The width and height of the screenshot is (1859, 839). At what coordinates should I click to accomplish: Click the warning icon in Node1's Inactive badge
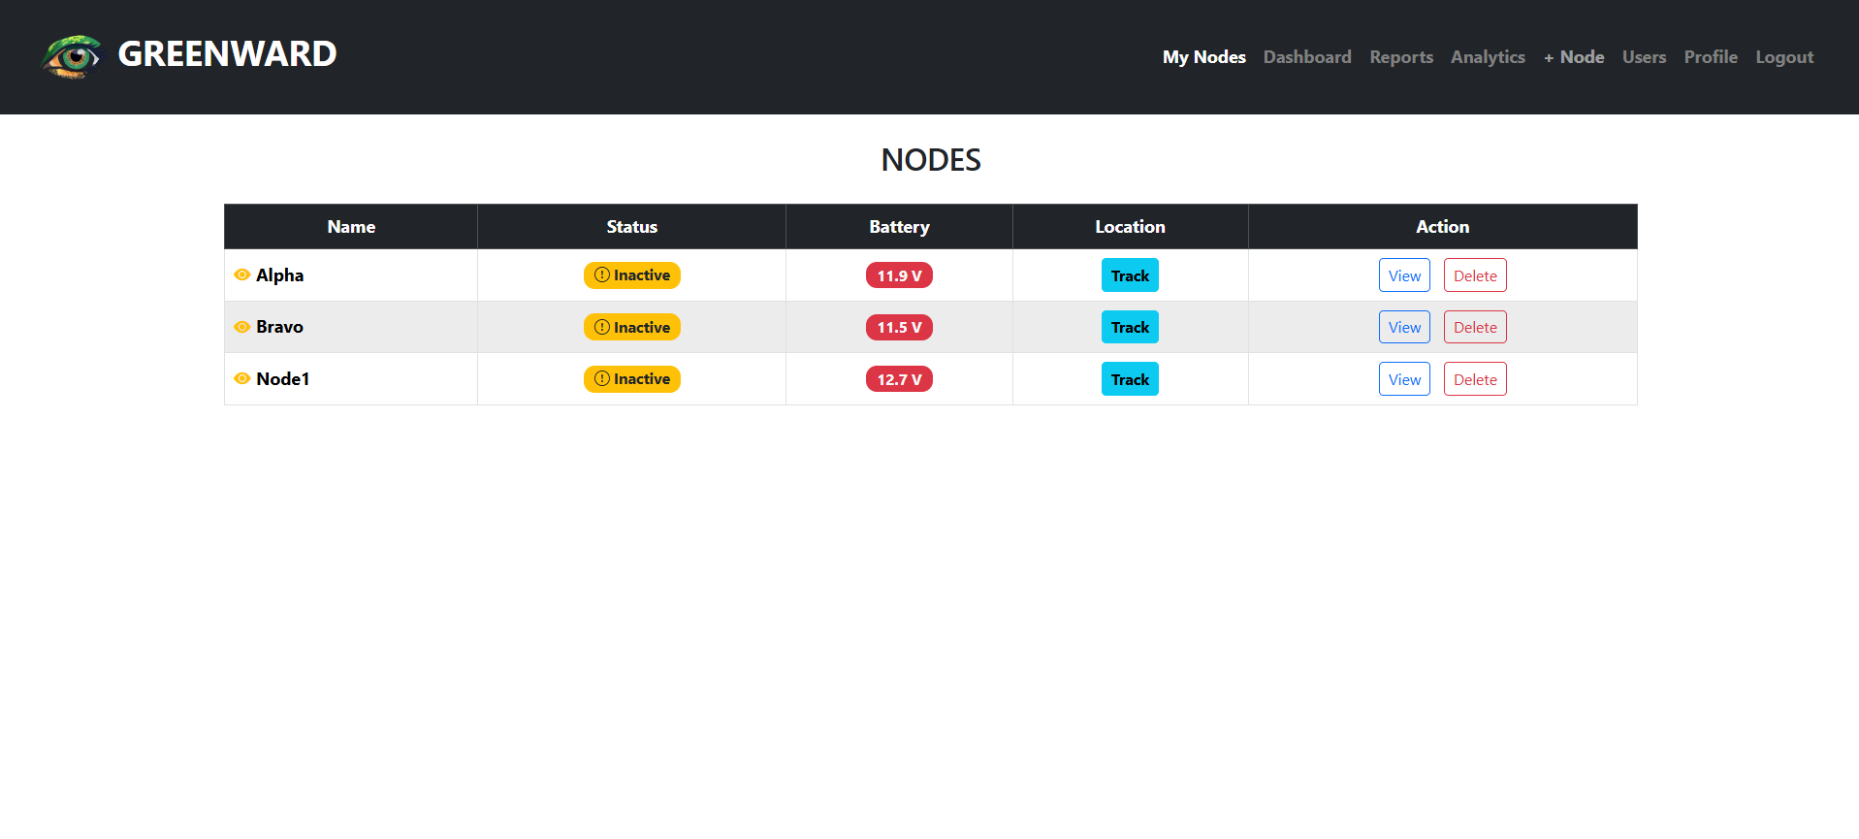point(601,379)
